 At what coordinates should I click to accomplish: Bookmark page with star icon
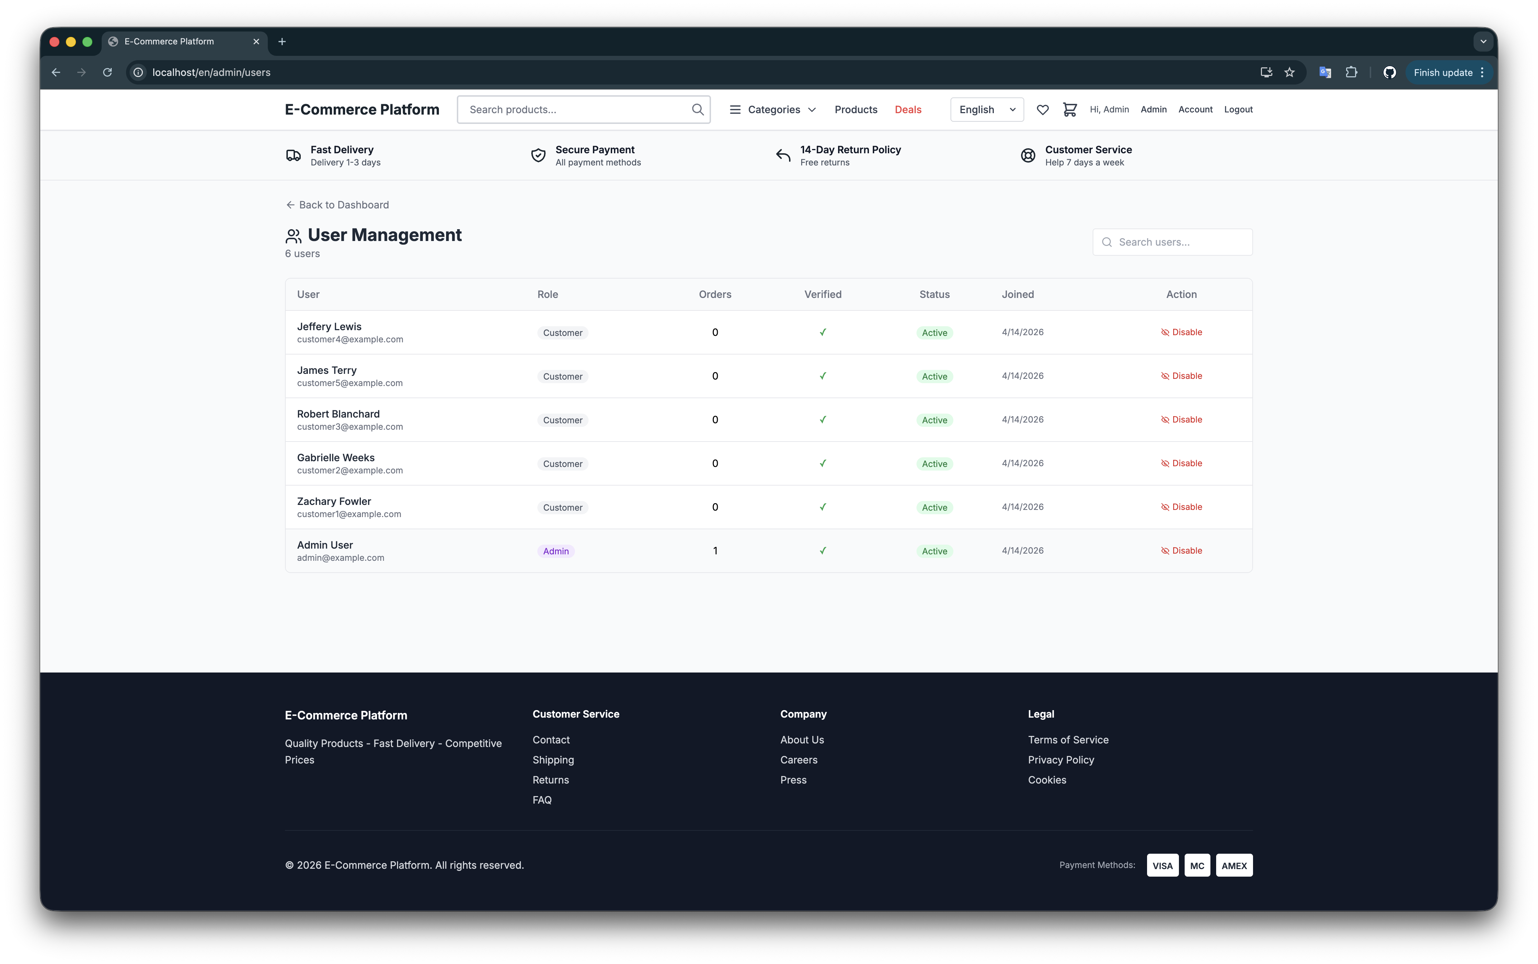click(x=1290, y=73)
